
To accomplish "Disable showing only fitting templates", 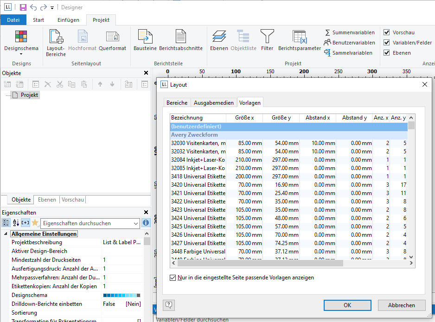I will click(173, 278).
